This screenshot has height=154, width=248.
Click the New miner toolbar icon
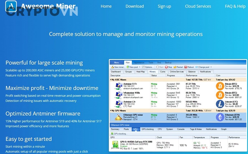pyautogui.click(x=113, y=67)
